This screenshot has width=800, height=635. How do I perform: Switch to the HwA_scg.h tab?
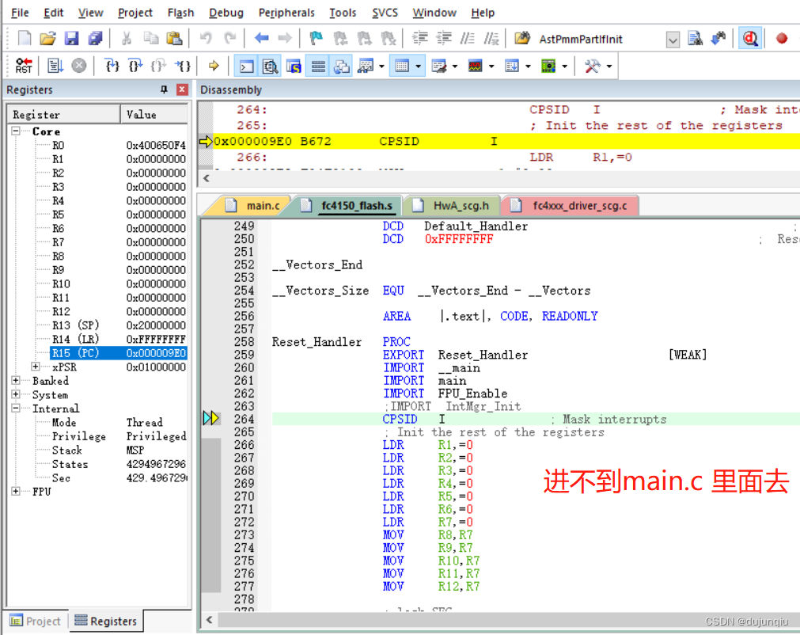pyautogui.click(x=452, y=206)
